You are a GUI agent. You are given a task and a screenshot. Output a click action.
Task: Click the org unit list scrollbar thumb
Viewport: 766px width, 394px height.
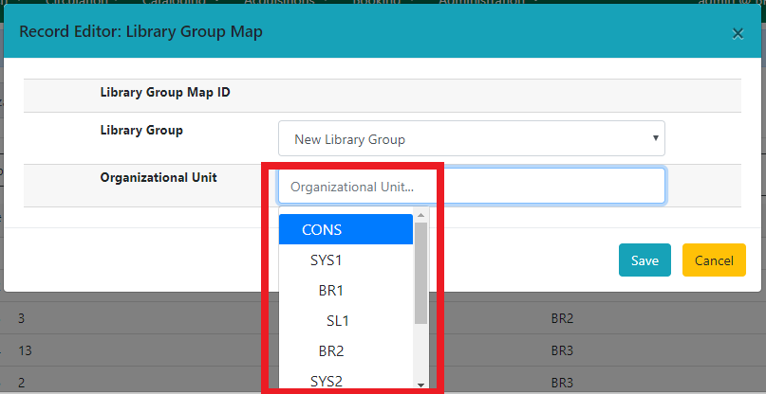(421, 273)
